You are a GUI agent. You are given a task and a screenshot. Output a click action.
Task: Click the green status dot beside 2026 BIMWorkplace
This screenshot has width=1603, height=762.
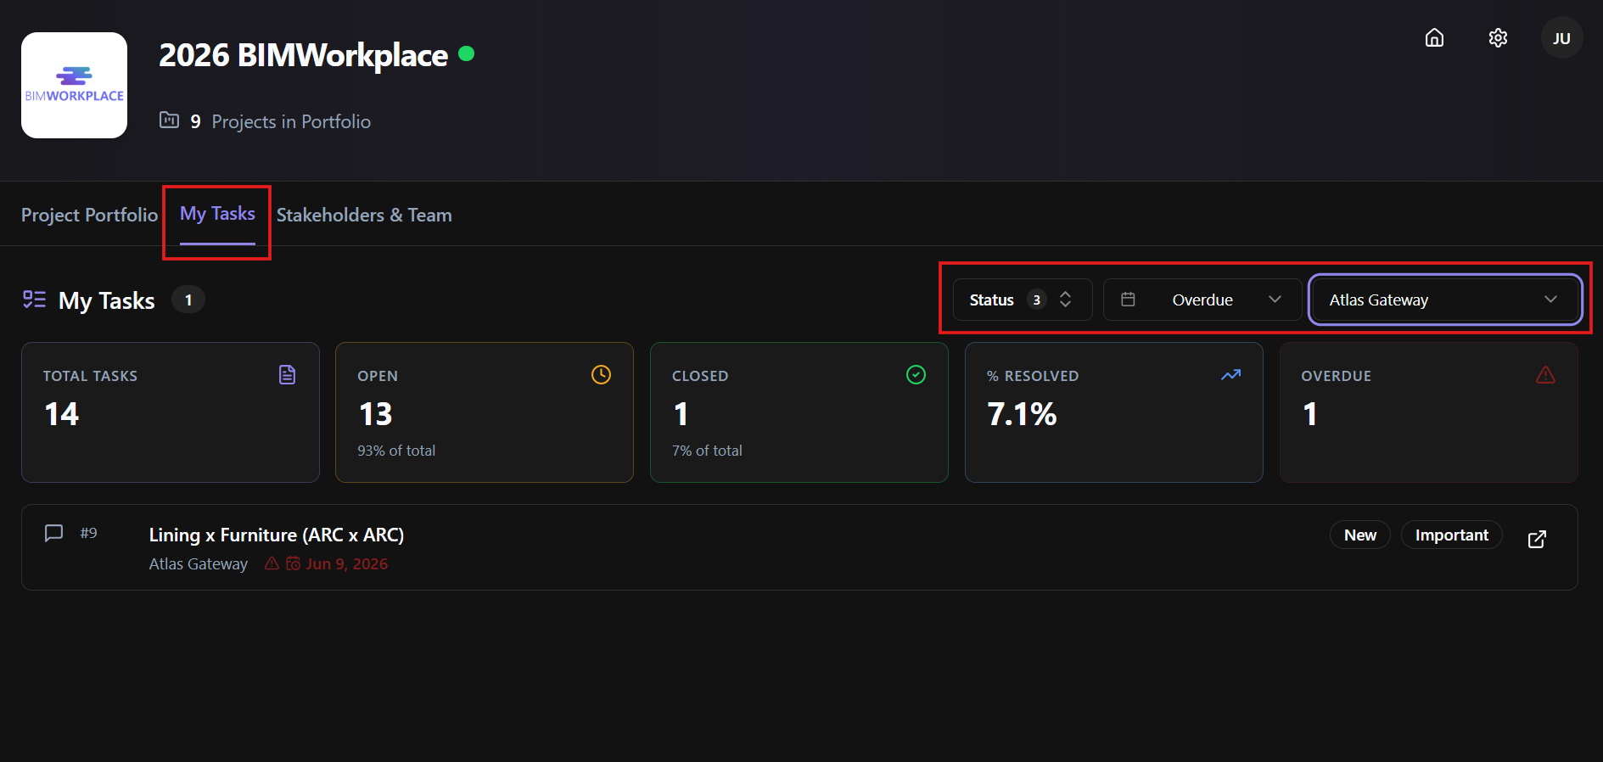point(466,53)
